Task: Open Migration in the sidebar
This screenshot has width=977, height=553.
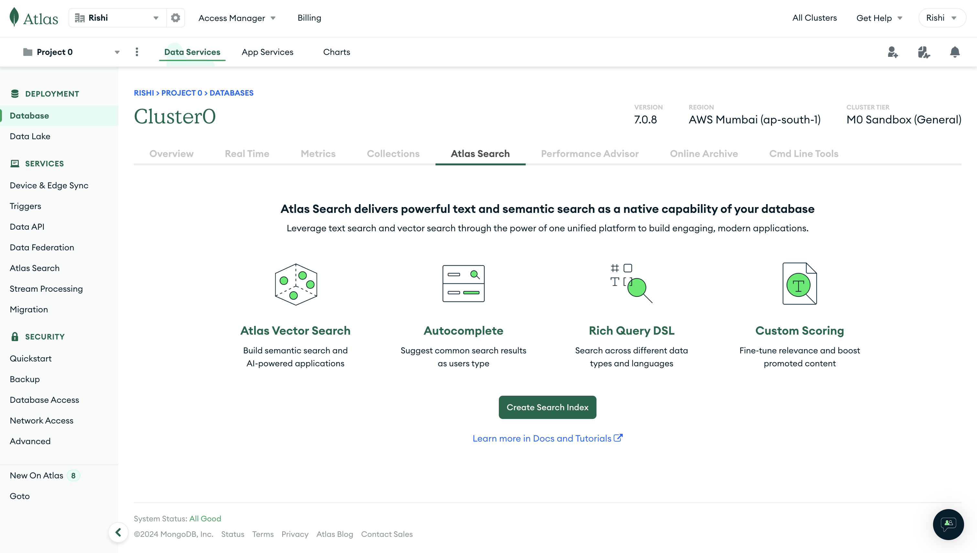Action: (x=29, y=309)
